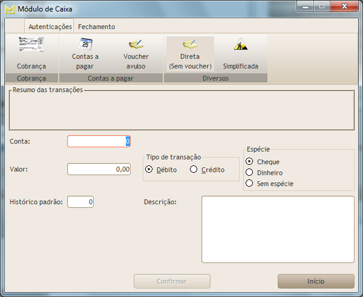The width and height of the screenshot is (363, 297).
Task: Switch to the Fechamento tab
Action: tap(96, 27)
